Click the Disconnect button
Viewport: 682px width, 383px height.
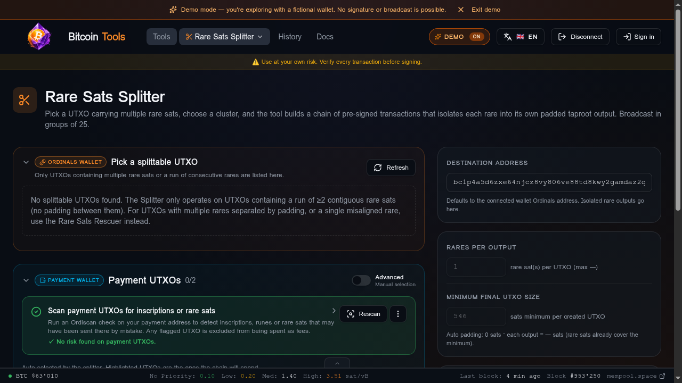580,37
